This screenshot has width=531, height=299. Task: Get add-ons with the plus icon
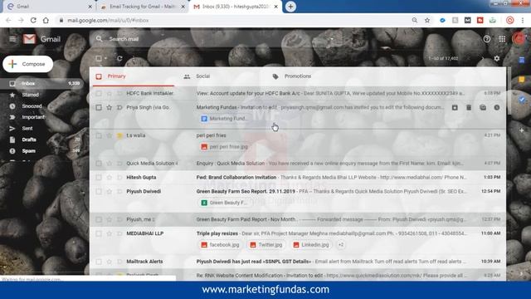point(522,130)
